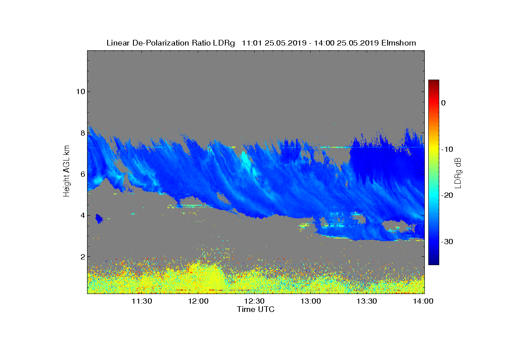Click the small isolated blue blob near 4 km
Image resolution: width=525 pixels, height=350 pixels.
(99, 218)
